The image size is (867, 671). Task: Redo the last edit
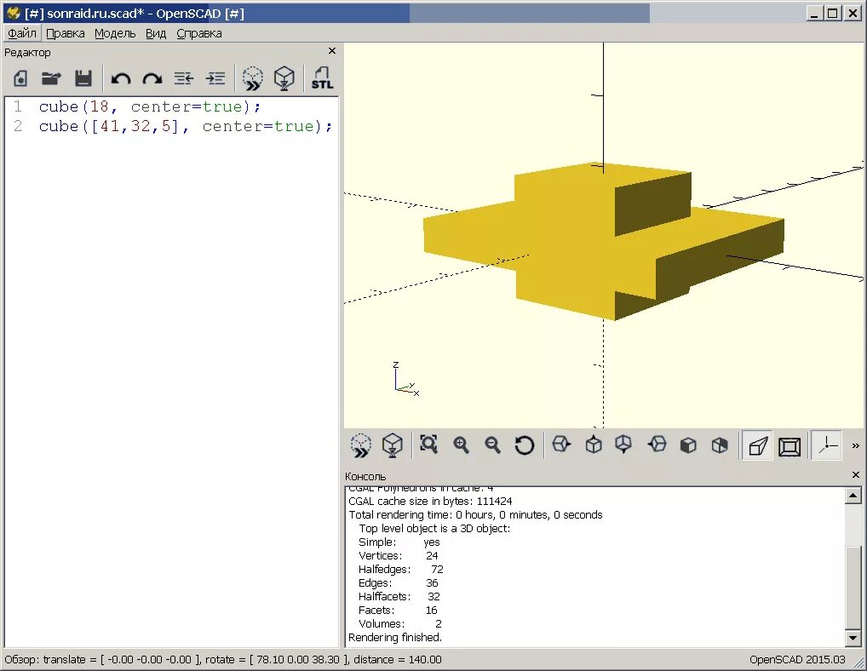click(152, 78)
